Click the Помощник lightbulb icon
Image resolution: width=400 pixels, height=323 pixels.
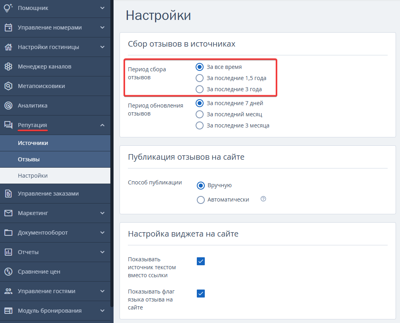(8, 8)
